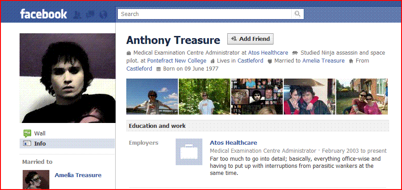The height and width of the screenshot is (190, 402).
Task: Open the photo collage thumbnail
Action: tap(257, 96)
